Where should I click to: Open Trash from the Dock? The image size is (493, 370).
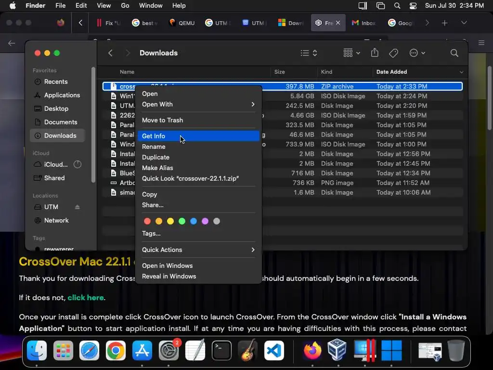[456, 350]
